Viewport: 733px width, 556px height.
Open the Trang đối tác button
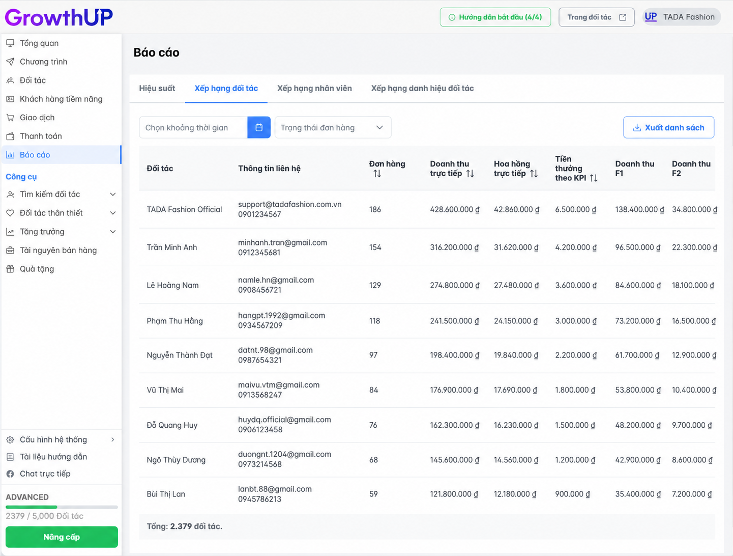597,17
